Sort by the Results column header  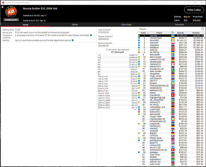pyautogui.click(x=196, y=33)
